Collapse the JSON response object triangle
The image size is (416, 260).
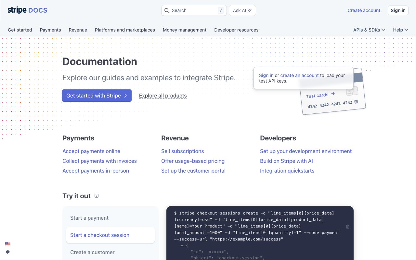182,246
